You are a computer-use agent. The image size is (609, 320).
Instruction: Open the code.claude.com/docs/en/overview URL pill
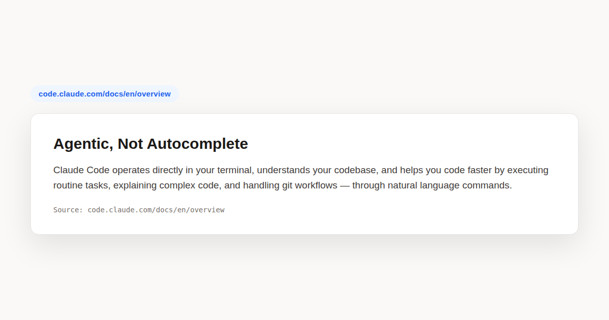[105, 94]
